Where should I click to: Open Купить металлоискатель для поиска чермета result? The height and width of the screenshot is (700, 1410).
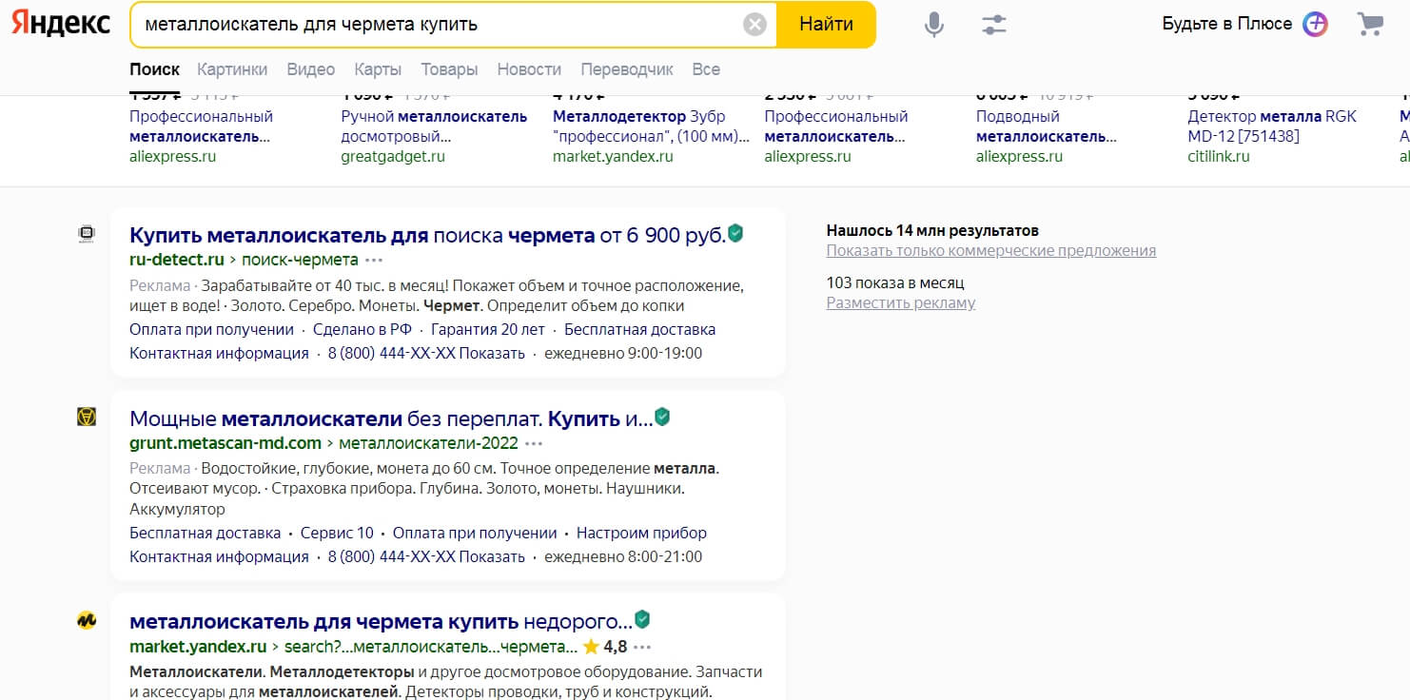(427, 234)
